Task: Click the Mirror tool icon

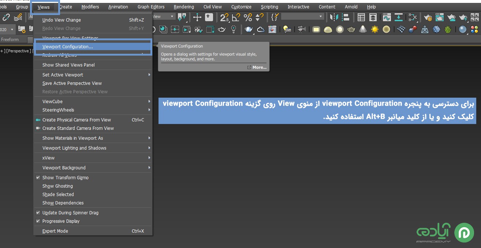Action: point(334,17)
